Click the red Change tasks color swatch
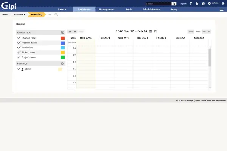Viewport: 227px width, 151px height. pyautogui.click(x=62, y=38)
